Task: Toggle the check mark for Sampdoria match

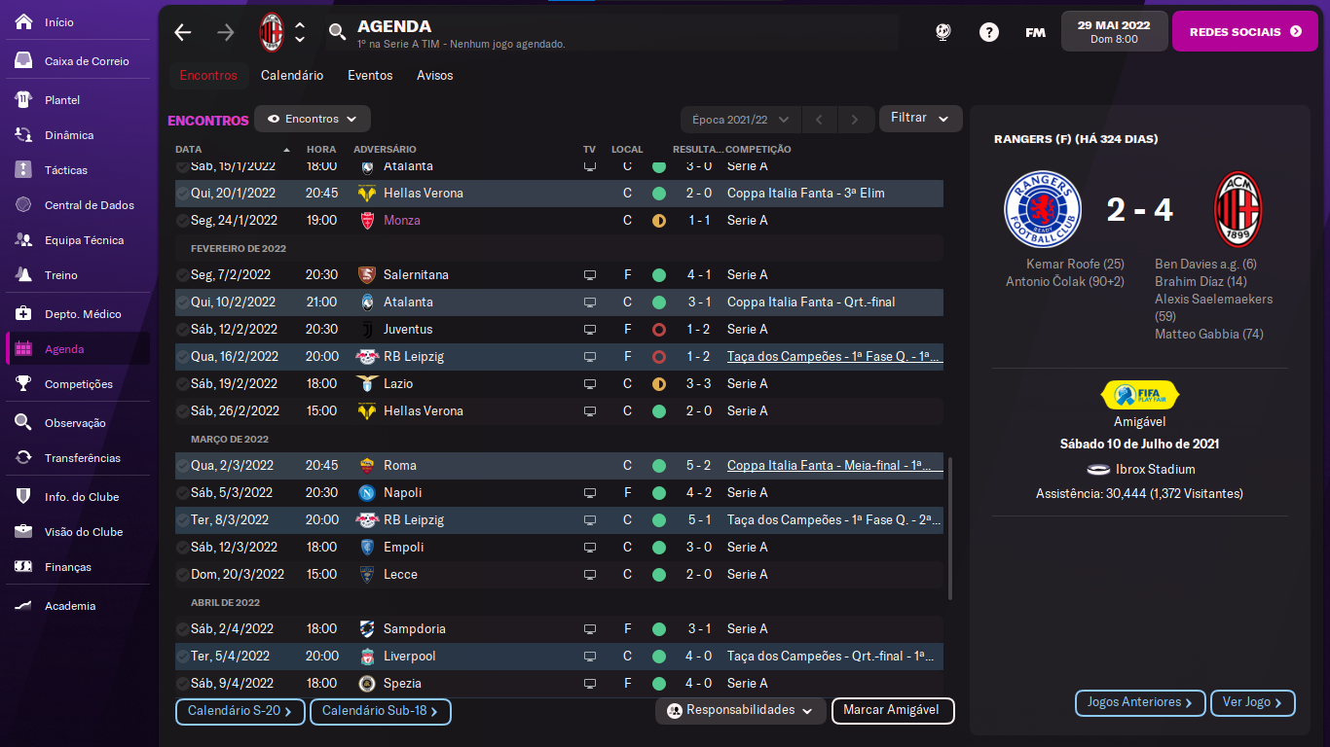Action: coord(183,629)
